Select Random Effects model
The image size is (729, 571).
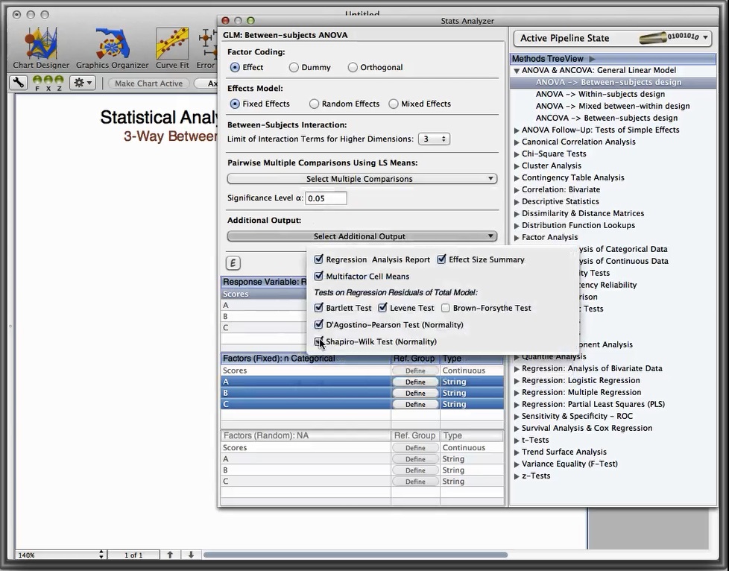click(314, 104)
